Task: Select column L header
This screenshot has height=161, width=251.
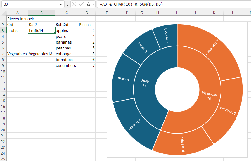Action: click(x=233, y=13)
